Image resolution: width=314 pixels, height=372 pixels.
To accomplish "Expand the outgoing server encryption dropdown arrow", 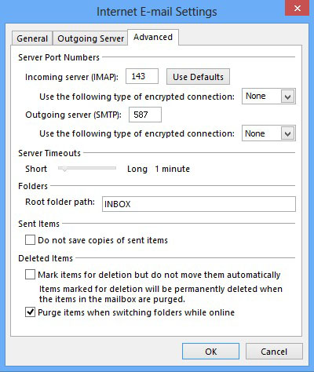I will (288, 133).
